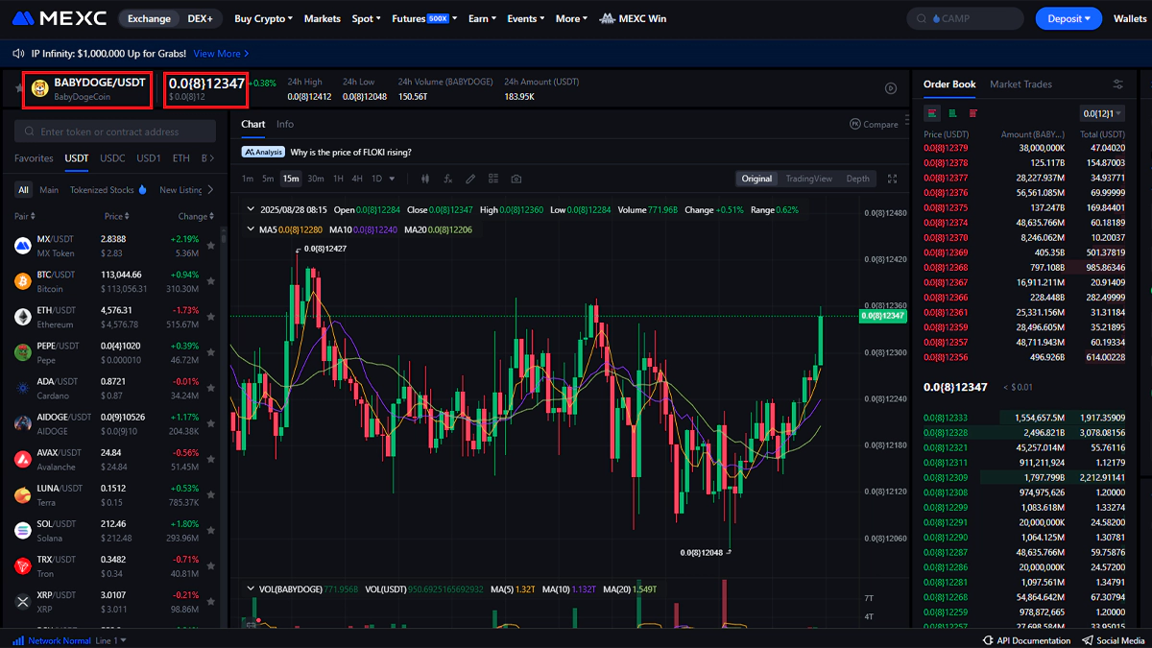
Task: Click the Tron coin icon
Action: coord(23,566)
